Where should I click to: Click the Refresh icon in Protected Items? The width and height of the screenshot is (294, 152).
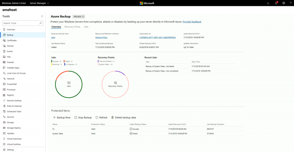(97, 118)
